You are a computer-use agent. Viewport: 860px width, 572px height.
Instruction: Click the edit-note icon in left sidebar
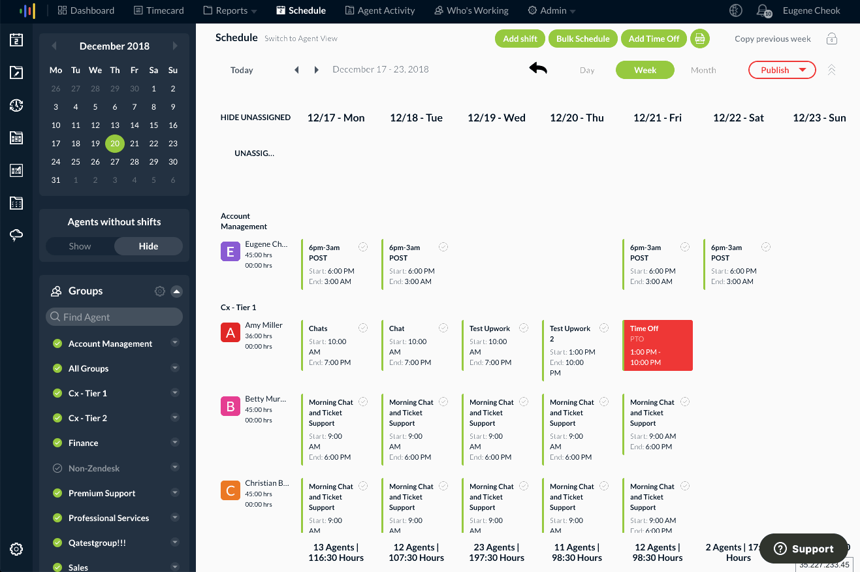(16, 72)
